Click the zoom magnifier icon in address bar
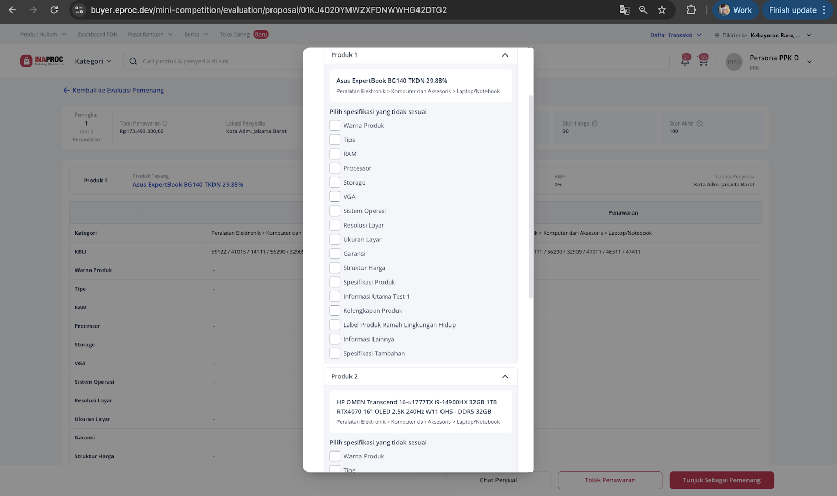The image size is (837, 496). [x=643, y=10]
